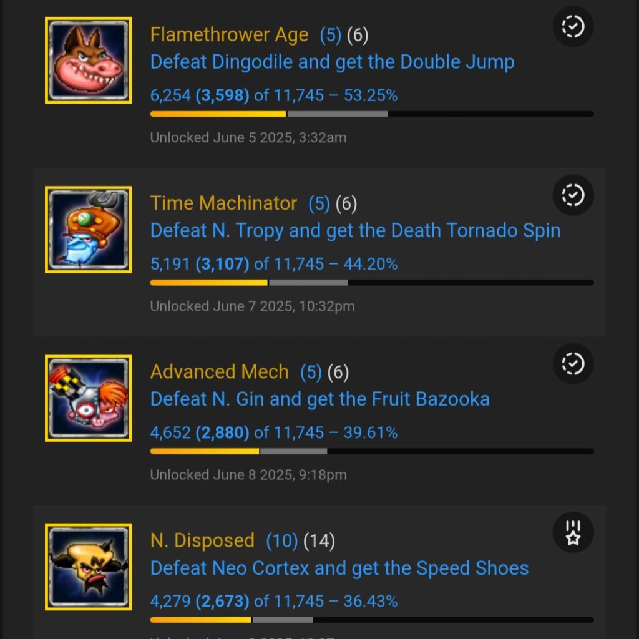Tap the progression type icon for Advanced Mech
Viewport: 639px width, 639px height.
(573, 364)
